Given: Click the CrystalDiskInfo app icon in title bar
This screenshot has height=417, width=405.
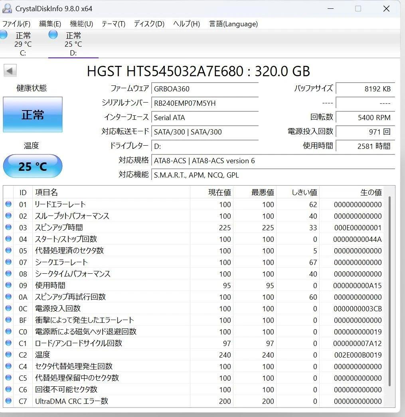Looking at the screenshot, I should click(7, 8).
